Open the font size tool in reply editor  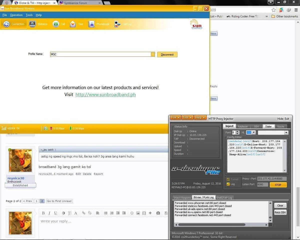click(69, 213)
